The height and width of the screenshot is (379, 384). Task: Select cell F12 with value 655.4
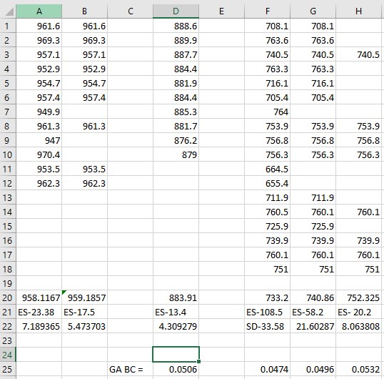click(267, 183)
